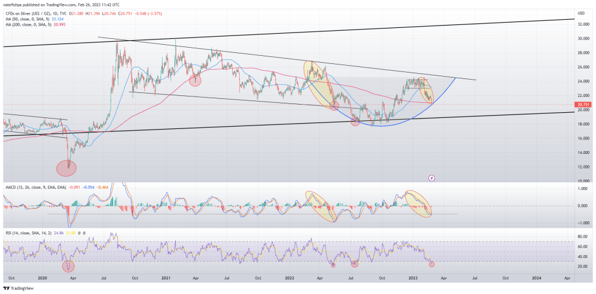
Task: Click the red circle on RSI near April 2020
Action: point(69,266)
